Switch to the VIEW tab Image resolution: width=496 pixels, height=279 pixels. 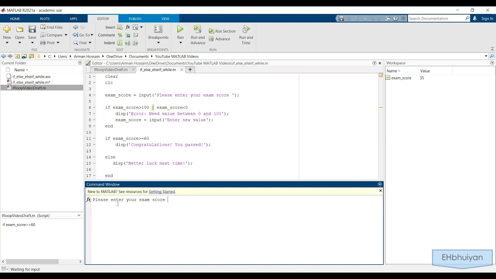[x=165, y=19]
